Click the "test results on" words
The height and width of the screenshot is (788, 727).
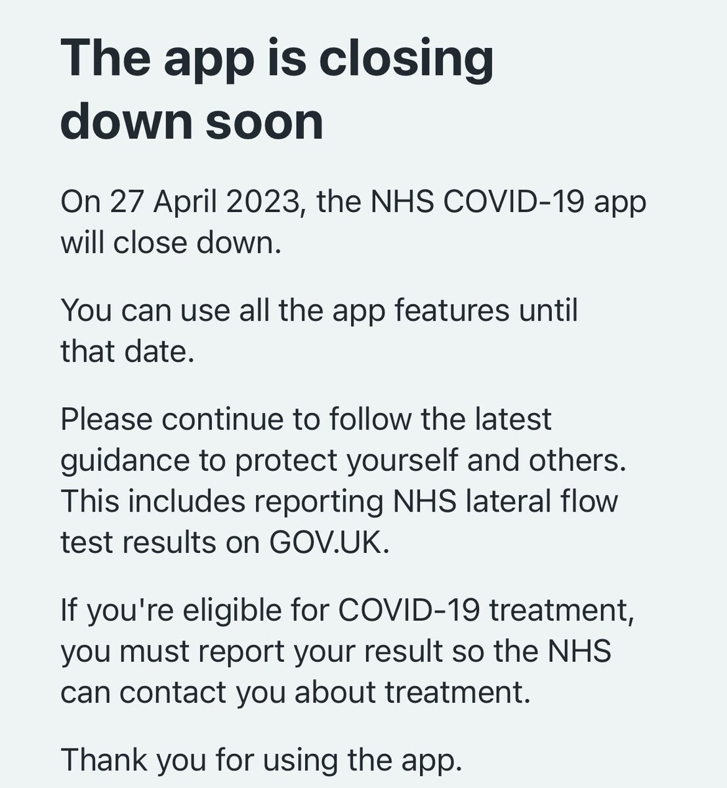click(161, 544)
